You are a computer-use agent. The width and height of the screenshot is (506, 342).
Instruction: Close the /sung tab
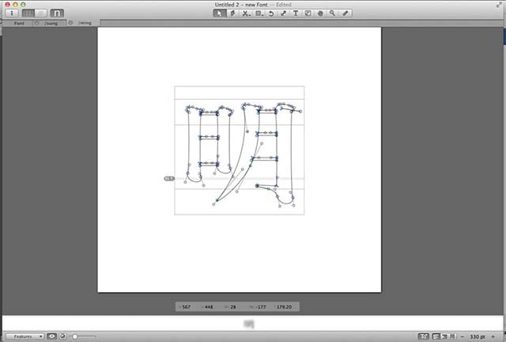coord(36,23)
